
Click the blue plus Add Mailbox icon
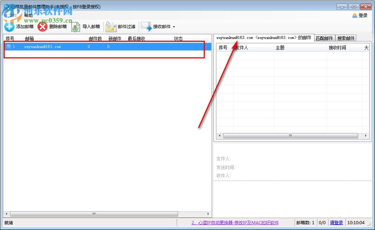click(x=9, y=27)
